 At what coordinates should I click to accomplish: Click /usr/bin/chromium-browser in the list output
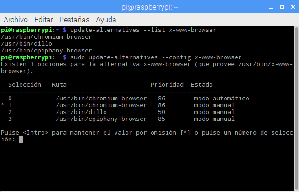click(47, 37)
